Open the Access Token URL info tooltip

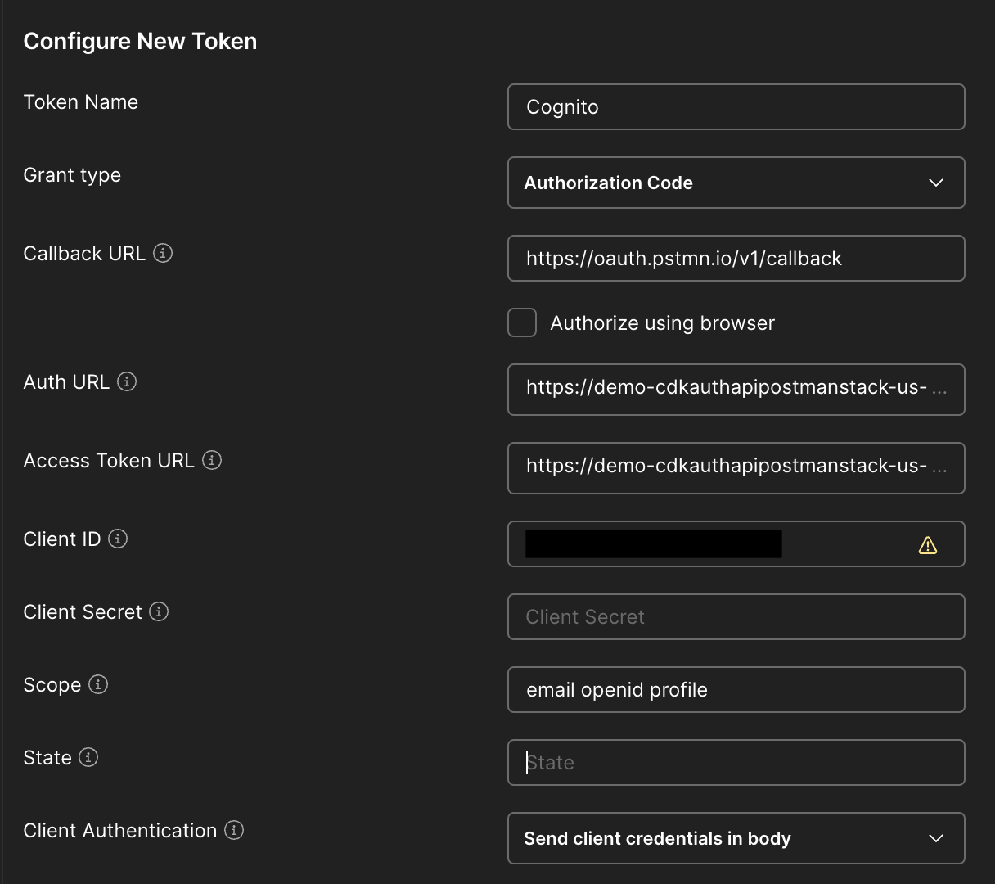211,460
